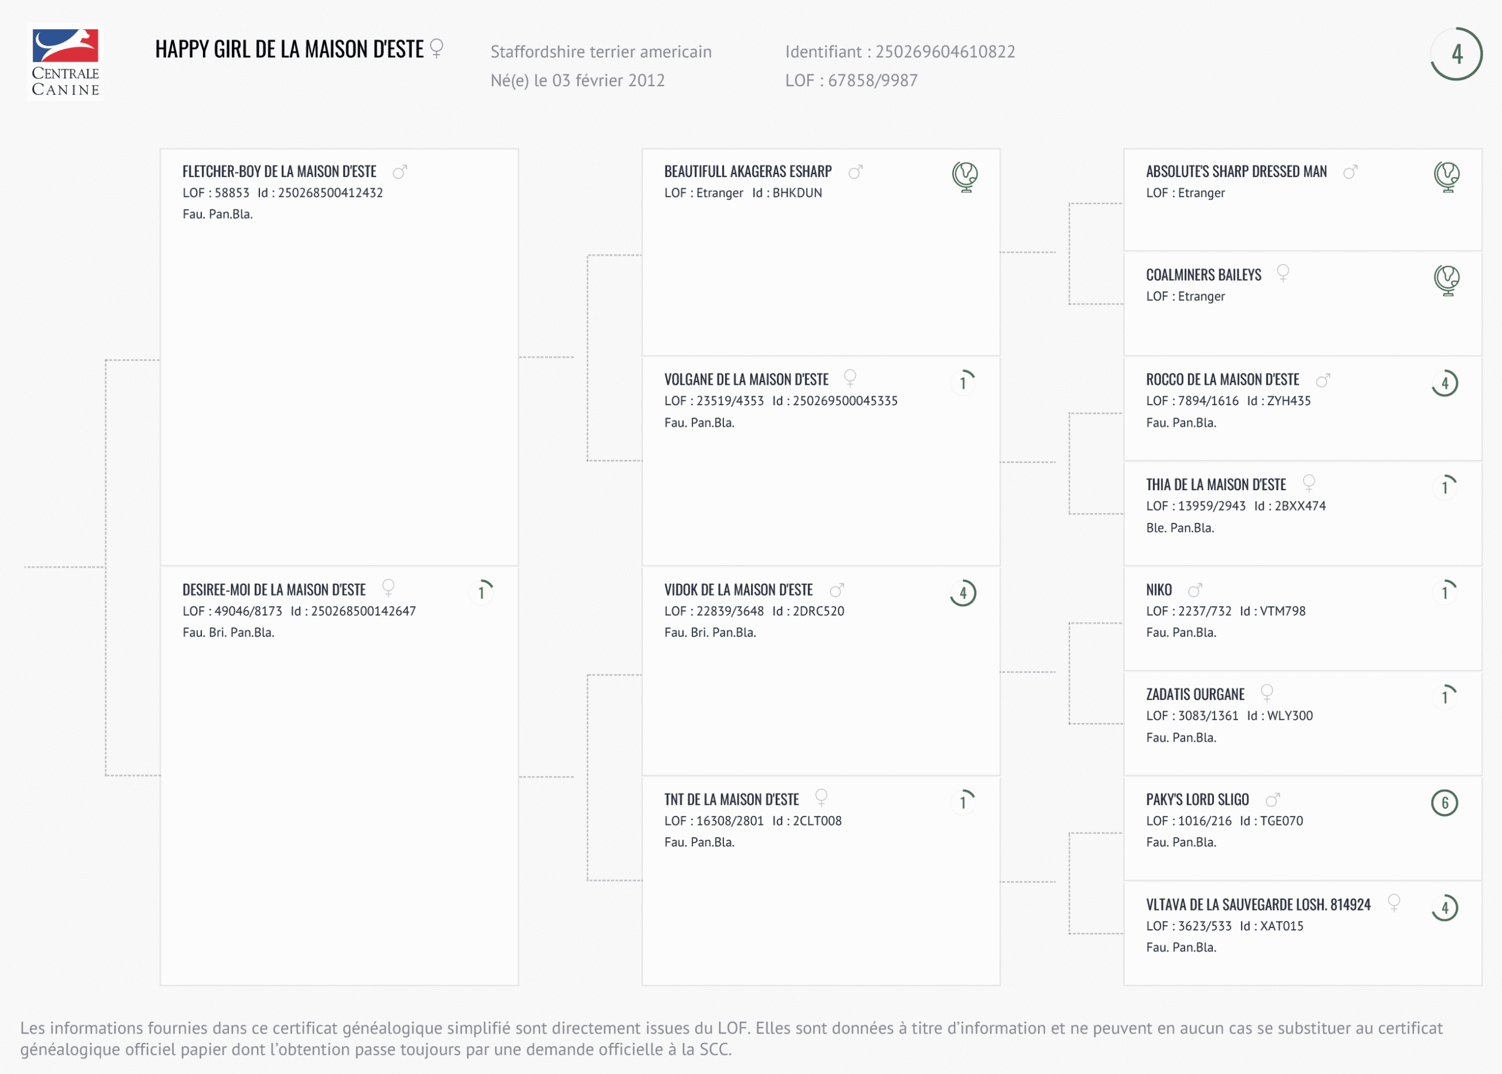Click the rating badge 6 for Paky's Lord Sligo
Image resolution: width=1502 pixels, height=1074 pixels.
[x=1445, y=803]
